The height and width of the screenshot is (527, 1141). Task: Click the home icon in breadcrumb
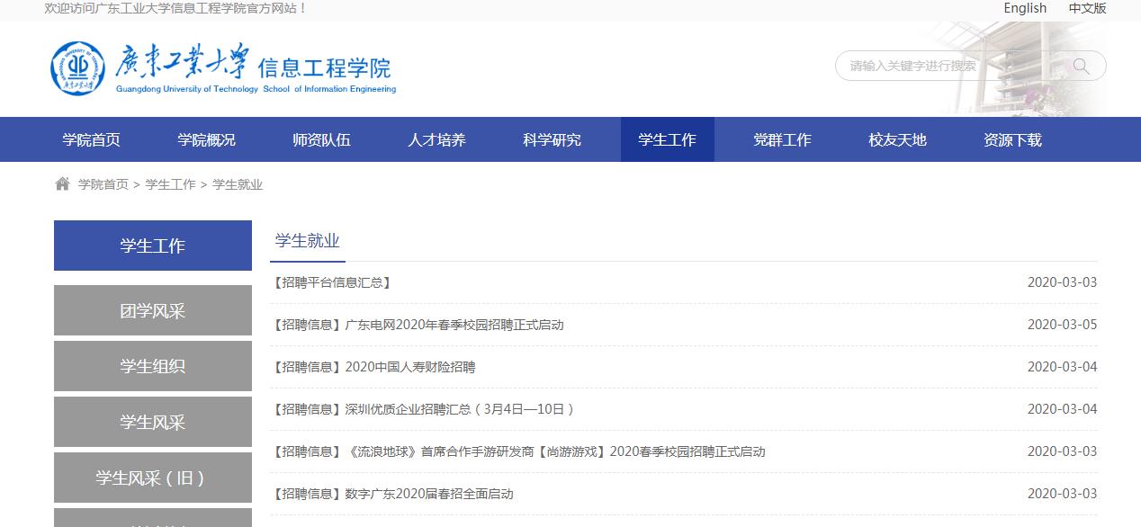coord(62,184)
